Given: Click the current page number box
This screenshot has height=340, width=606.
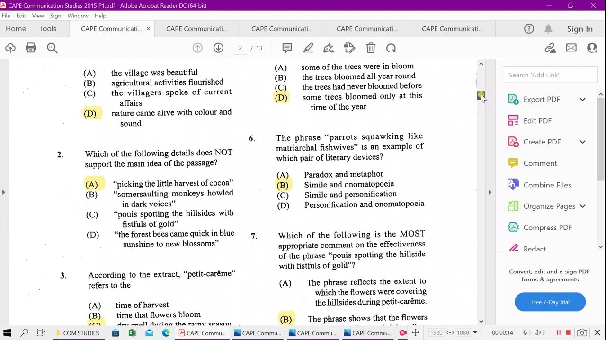Looking at the screenshot, I should pos(241,48).
